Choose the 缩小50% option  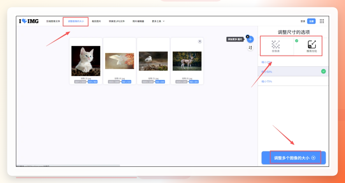coord(293,72)
